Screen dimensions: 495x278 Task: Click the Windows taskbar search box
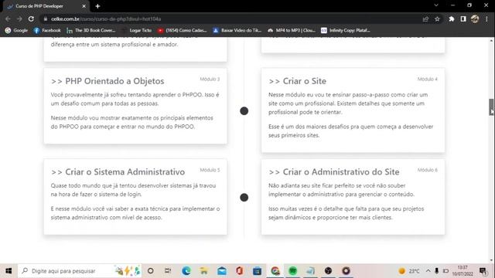pos(80,271)
